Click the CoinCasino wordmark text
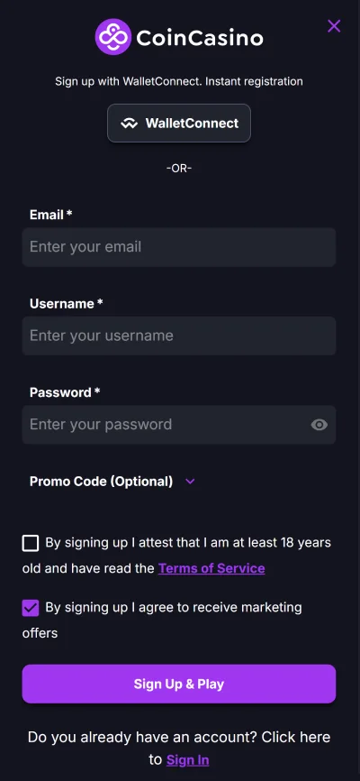The width and height of the screenshot is (360, 781). point(200,38)
